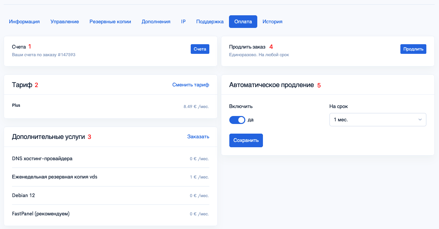The height and width of the screenshot is (229, 439).
Task: Click the blue Счета button
Action: [x=200, y=49]
